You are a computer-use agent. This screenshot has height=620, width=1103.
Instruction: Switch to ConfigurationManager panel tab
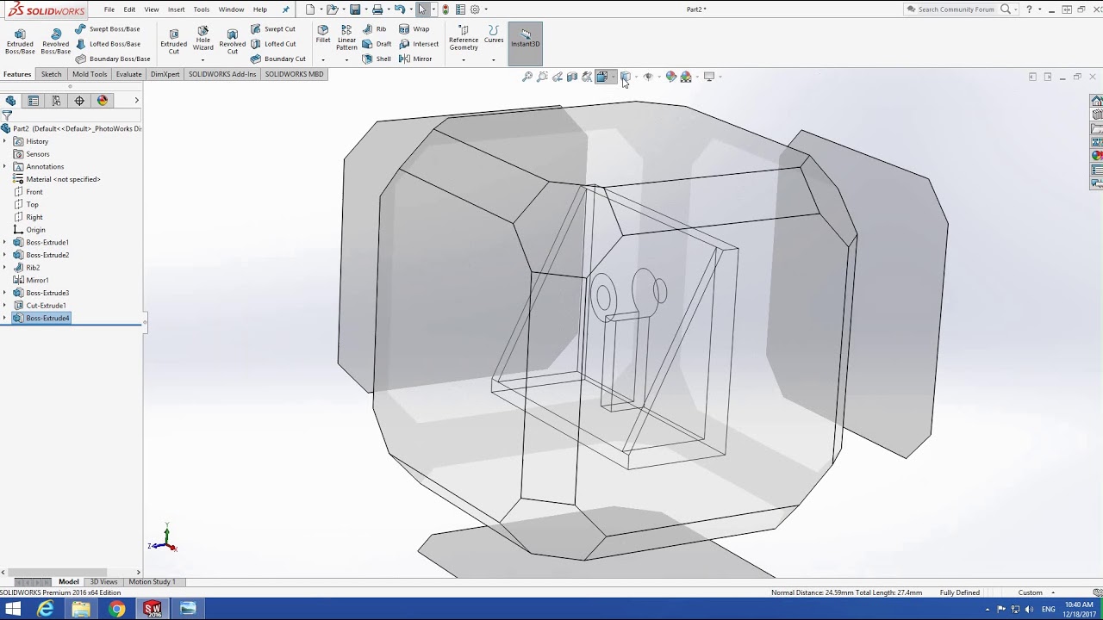click(x=56, y=101)
